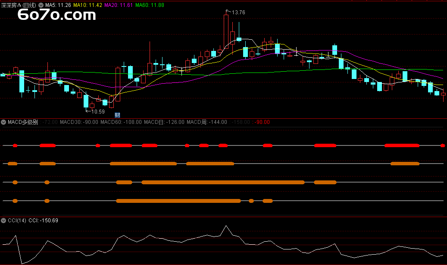Click the MA20: 11.61 moving average label
Viewport: 447px width, 265px height.
click(x=118, y=5)
